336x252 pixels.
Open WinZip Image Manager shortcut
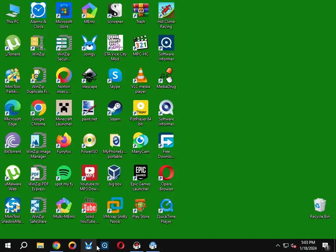(x=38, y=145)
